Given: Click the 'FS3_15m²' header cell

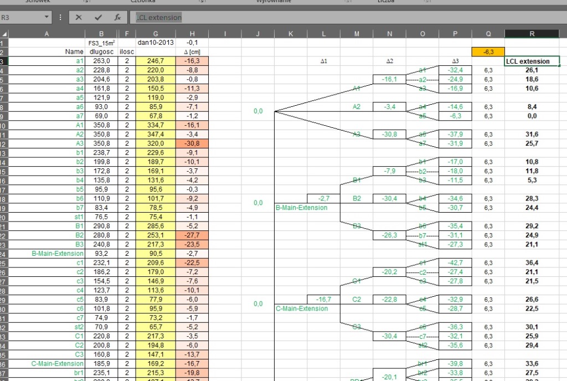Looking at the screenshot, I should pyautogui.click(x=101, y=43).
